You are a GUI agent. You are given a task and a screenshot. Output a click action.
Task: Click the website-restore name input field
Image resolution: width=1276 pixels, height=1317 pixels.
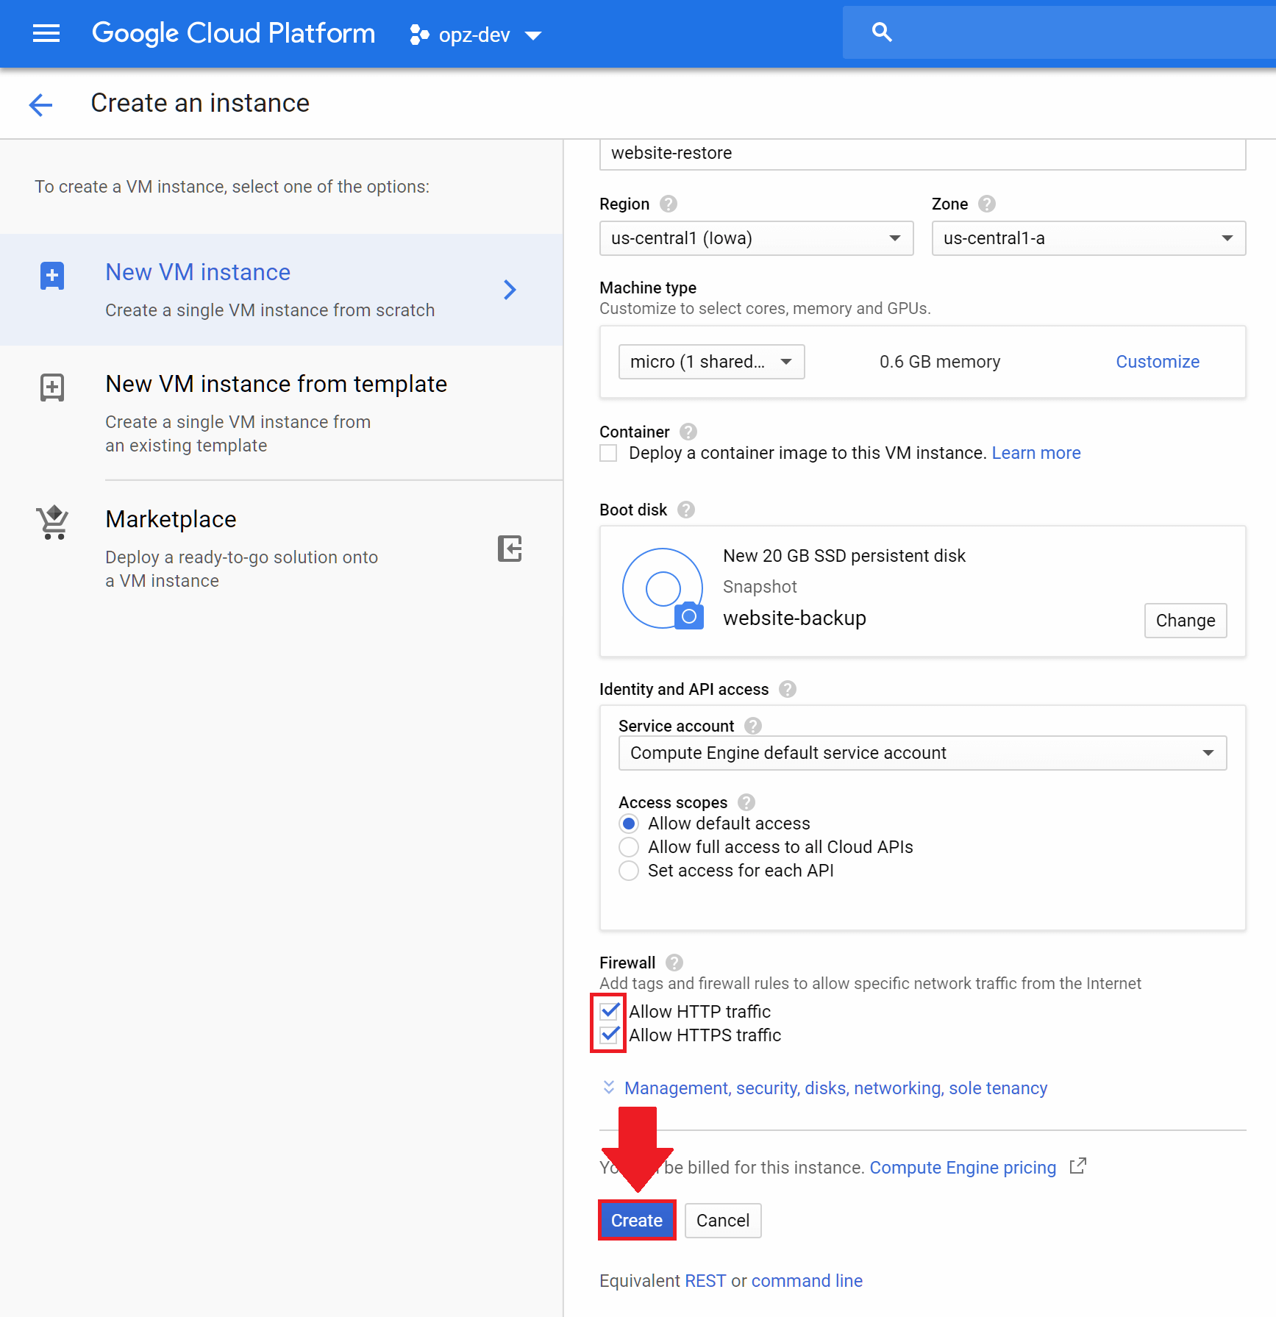(x=922, y=154)
